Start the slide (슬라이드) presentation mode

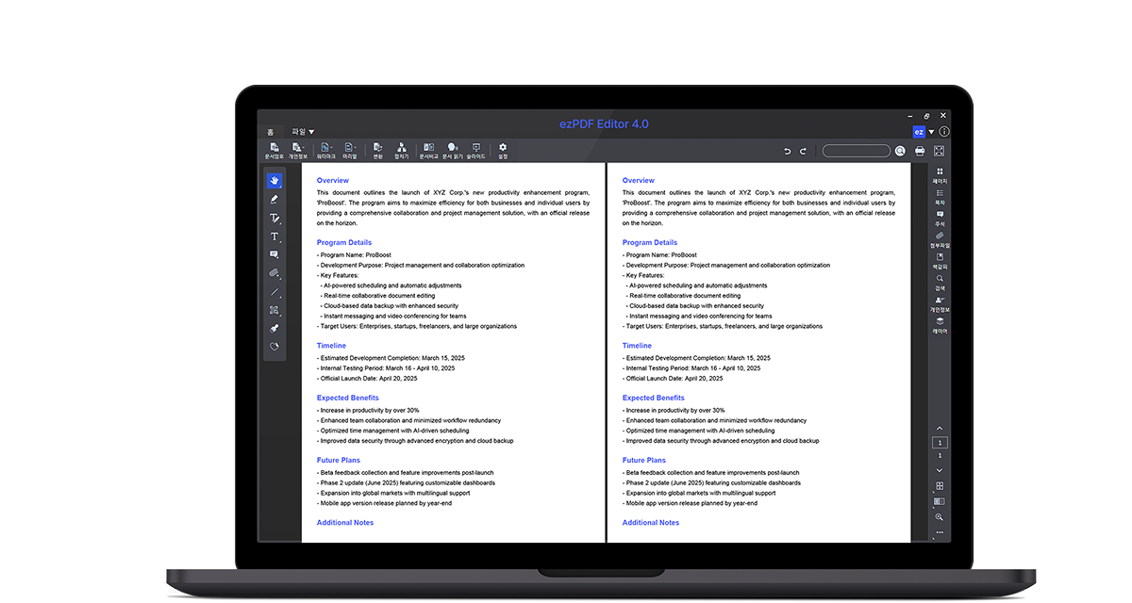(476, 150)
